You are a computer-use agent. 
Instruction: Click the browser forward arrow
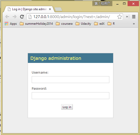coord(14,17)
